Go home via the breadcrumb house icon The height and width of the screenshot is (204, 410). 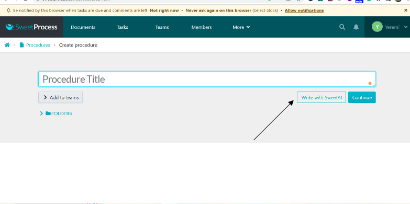pos(7,45)
